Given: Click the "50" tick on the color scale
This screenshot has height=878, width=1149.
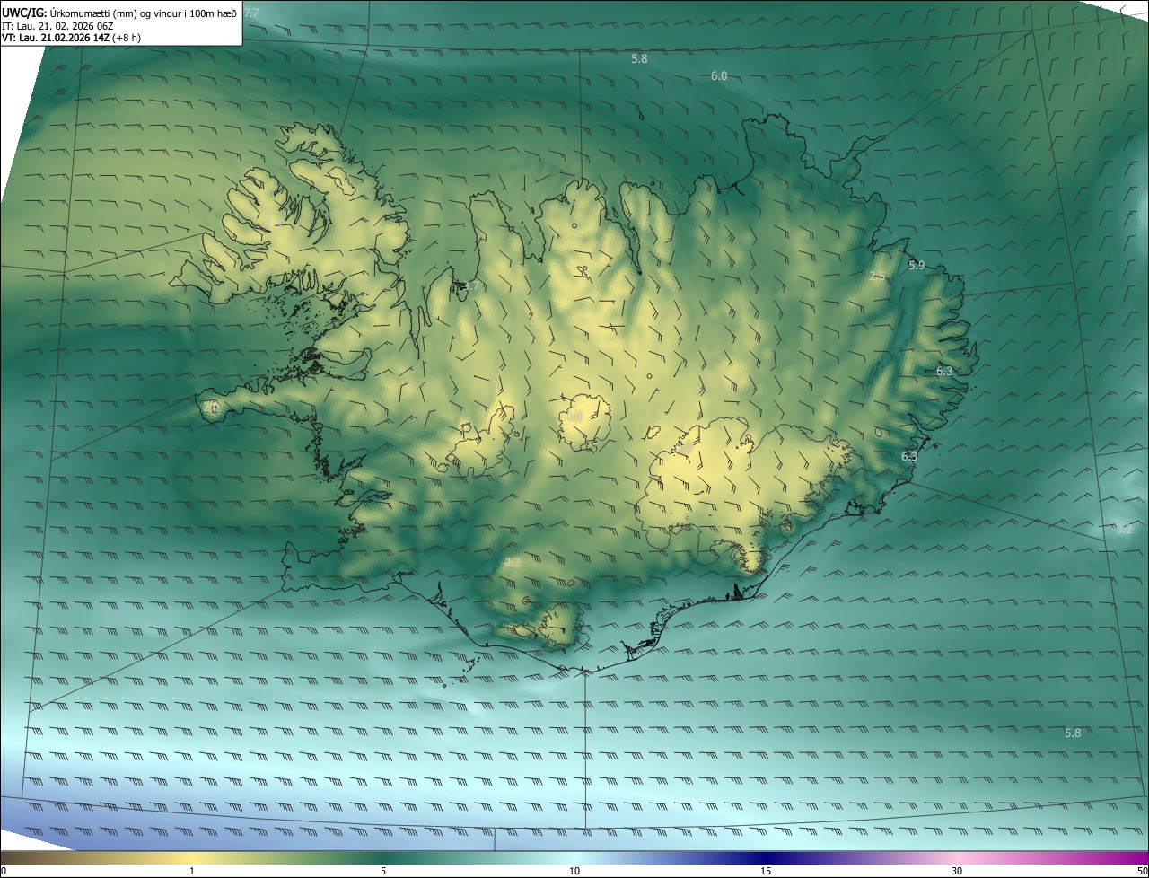Looking at the screenshot, I should pyautogui.click(x=1142, y=871).
